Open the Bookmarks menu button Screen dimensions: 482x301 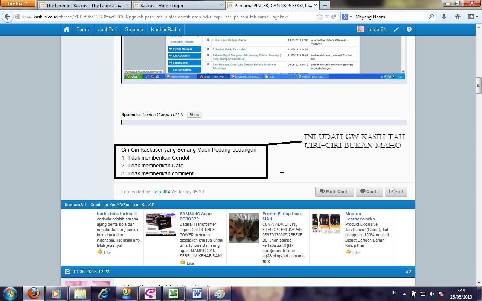click(x=473, y=17)
